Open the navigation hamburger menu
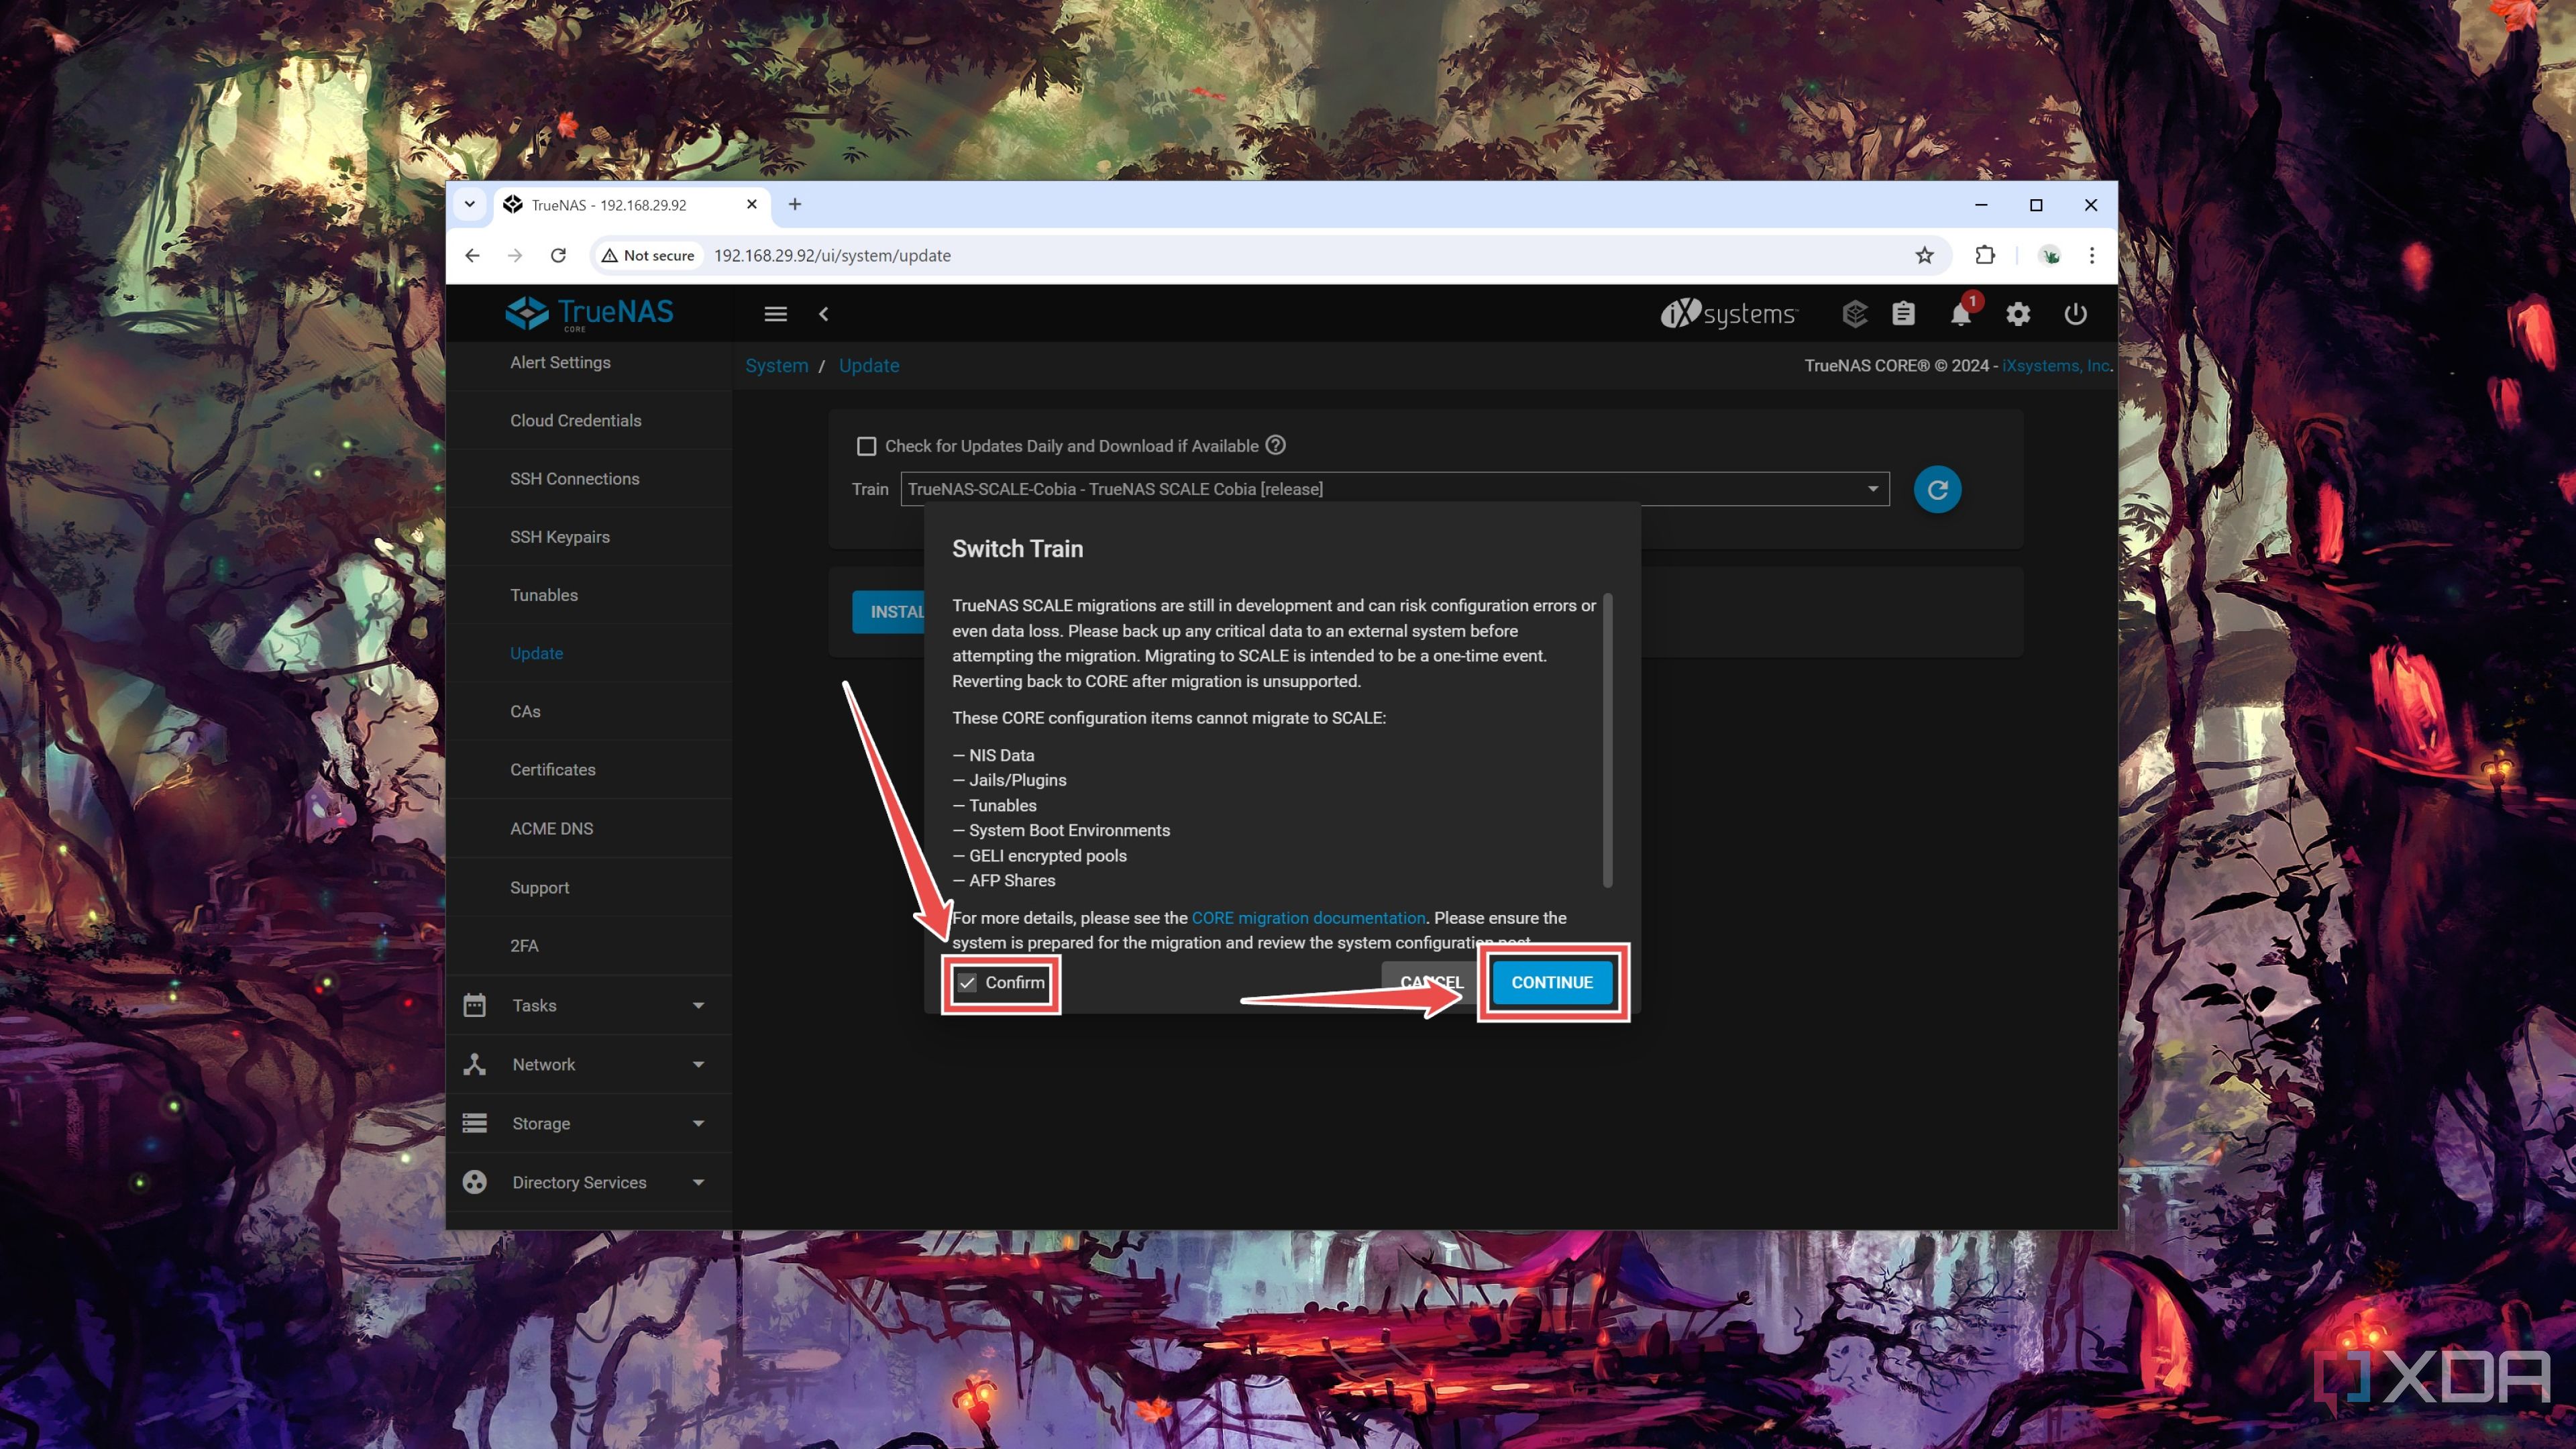This screenshot has height=1449, width=2576. coord(775,313)
